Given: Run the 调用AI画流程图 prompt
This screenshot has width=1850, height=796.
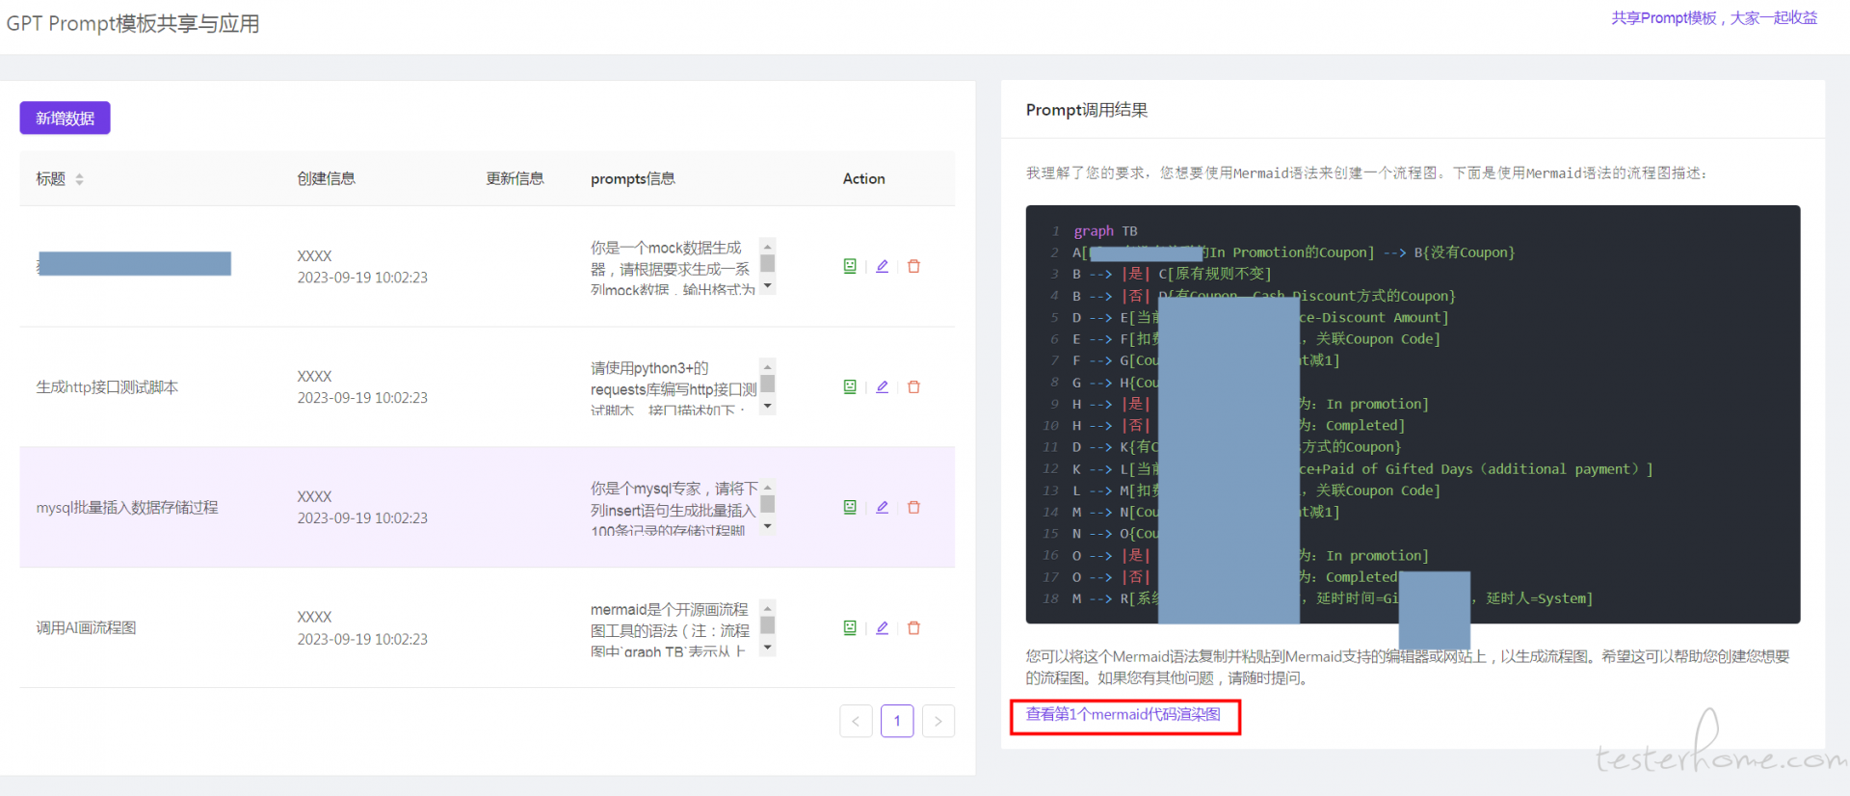Looking at the screenshot, I should (x=850, y=627).
